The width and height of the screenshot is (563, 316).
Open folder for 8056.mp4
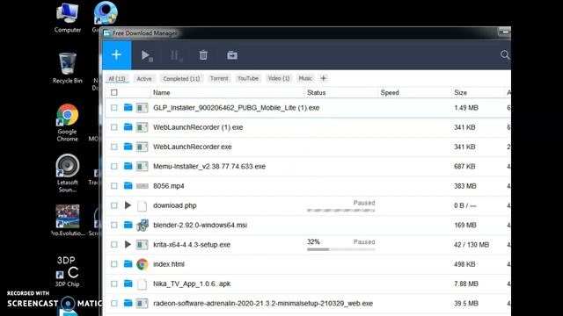[x=128, y=185]
